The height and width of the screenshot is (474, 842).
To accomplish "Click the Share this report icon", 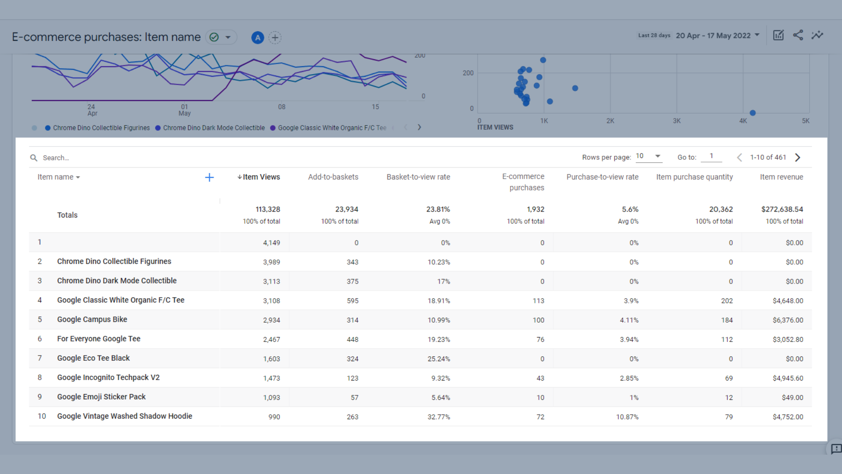I will [x=798, y=36].
